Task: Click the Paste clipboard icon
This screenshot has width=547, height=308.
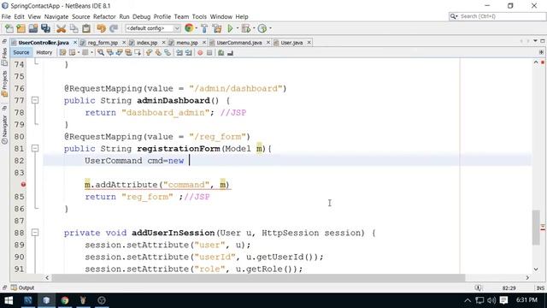Action: 86,28
